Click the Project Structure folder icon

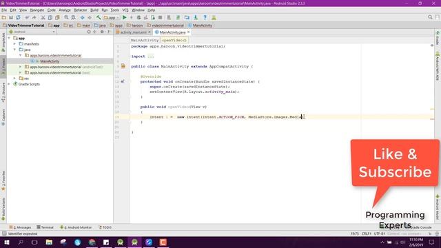click(x=187, y=17)
